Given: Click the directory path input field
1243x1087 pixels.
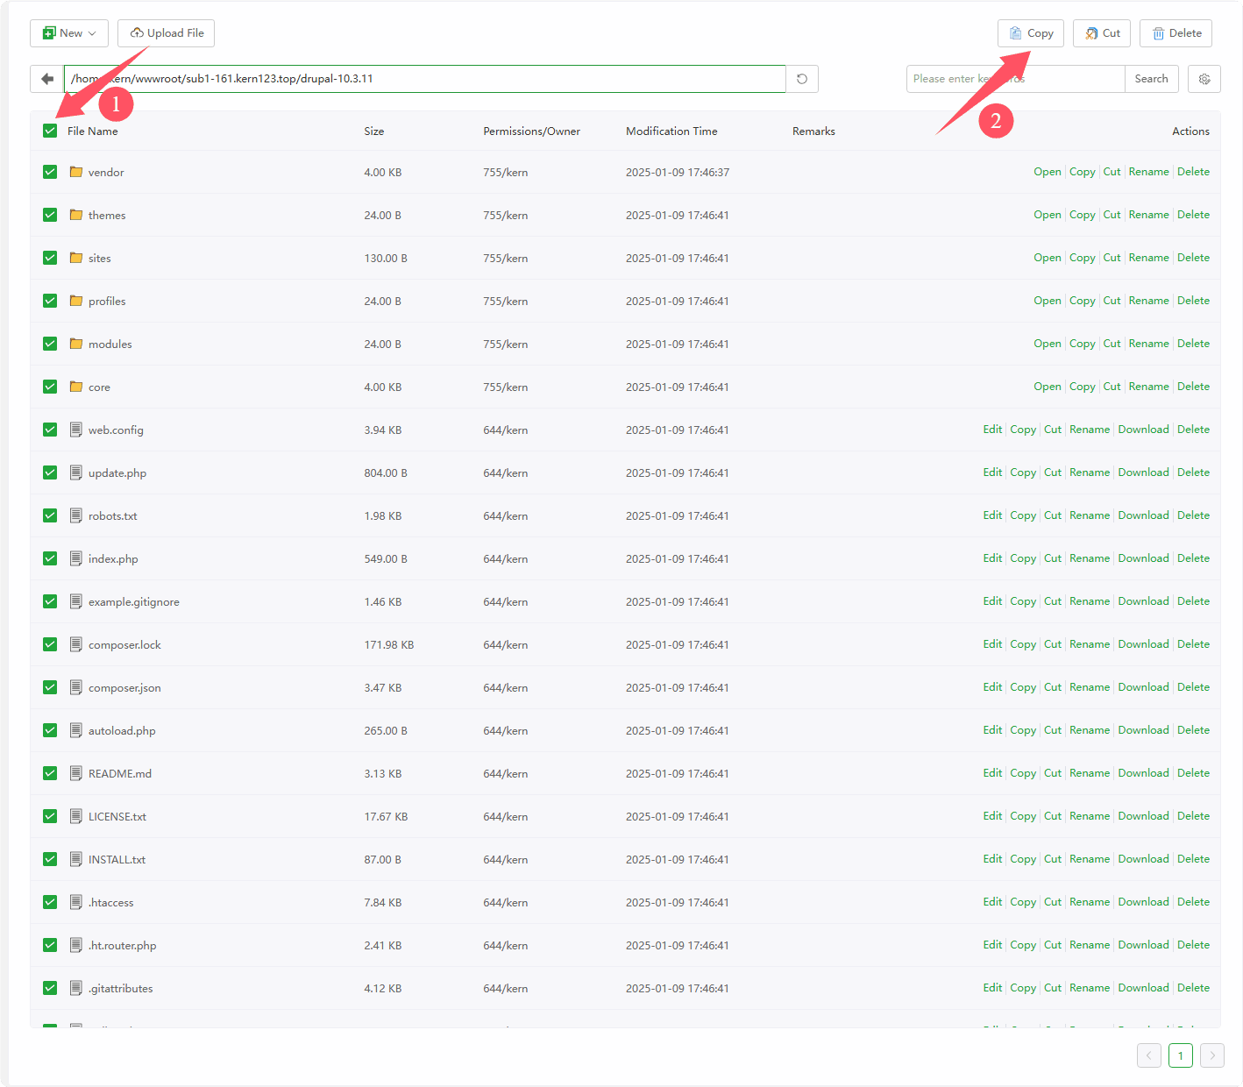Looking at the screenshot, I should tap(425, 79).
